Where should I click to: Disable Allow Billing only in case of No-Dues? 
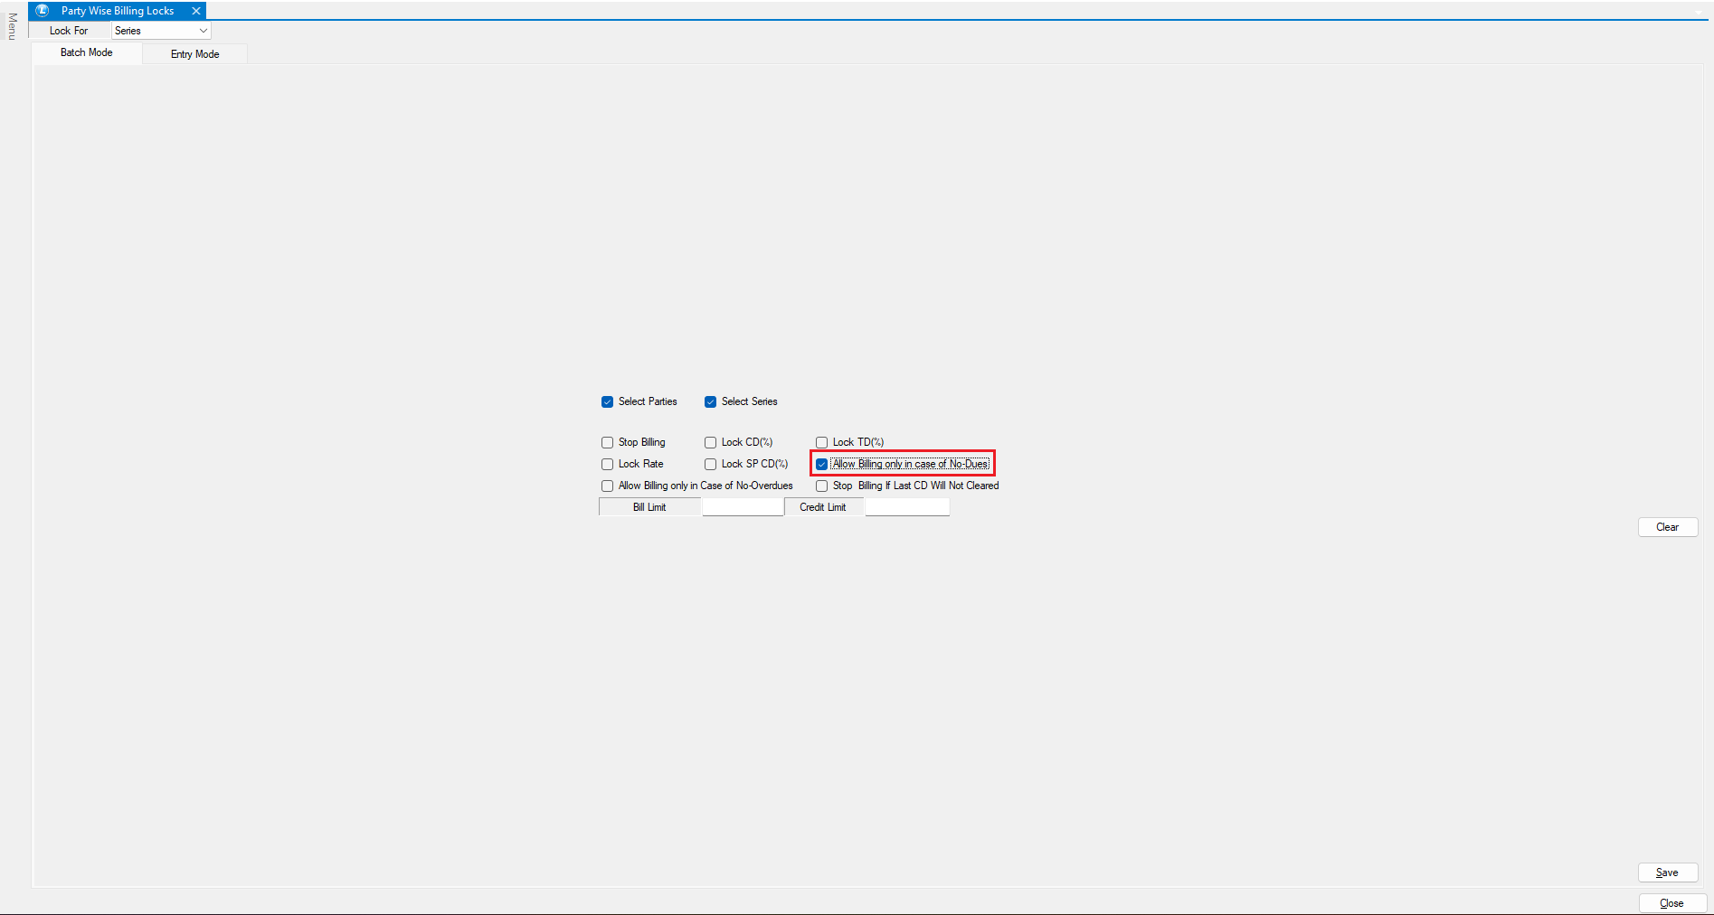pos(821,464)
